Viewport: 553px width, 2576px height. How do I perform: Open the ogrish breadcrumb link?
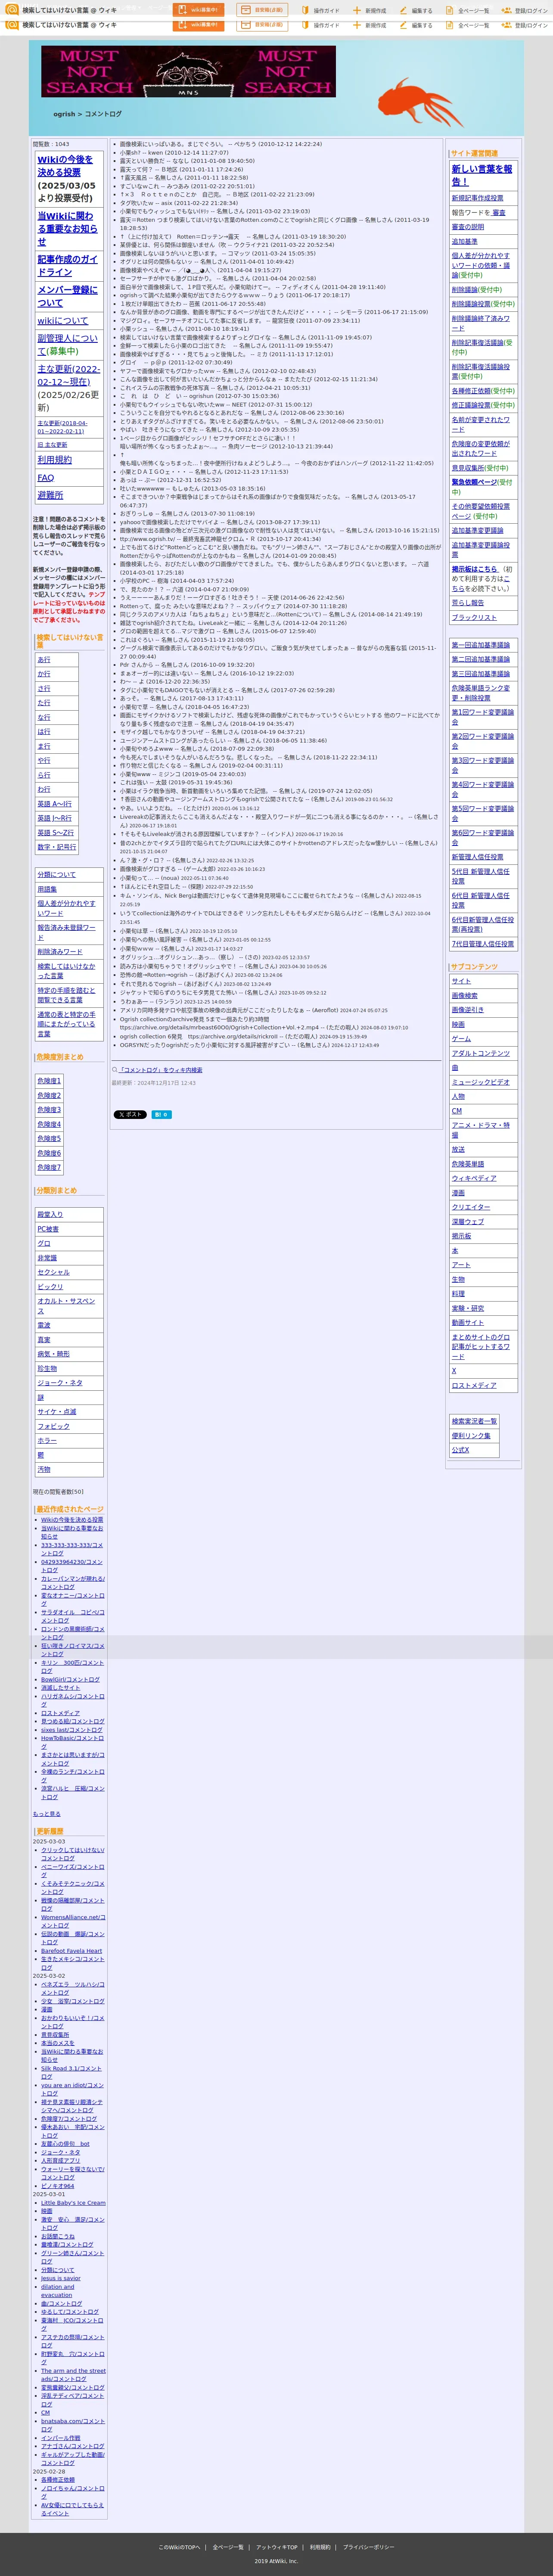pos(64,114)
